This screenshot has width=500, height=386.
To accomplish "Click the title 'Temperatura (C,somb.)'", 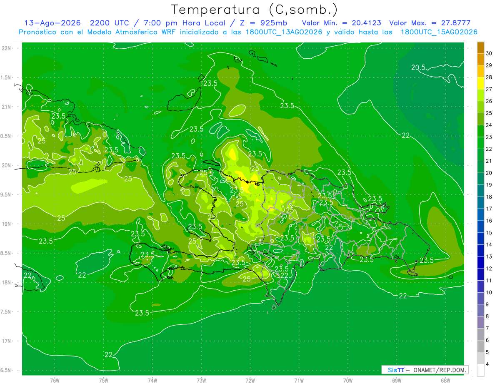I will pyautogui.click(x=254, y=10).
